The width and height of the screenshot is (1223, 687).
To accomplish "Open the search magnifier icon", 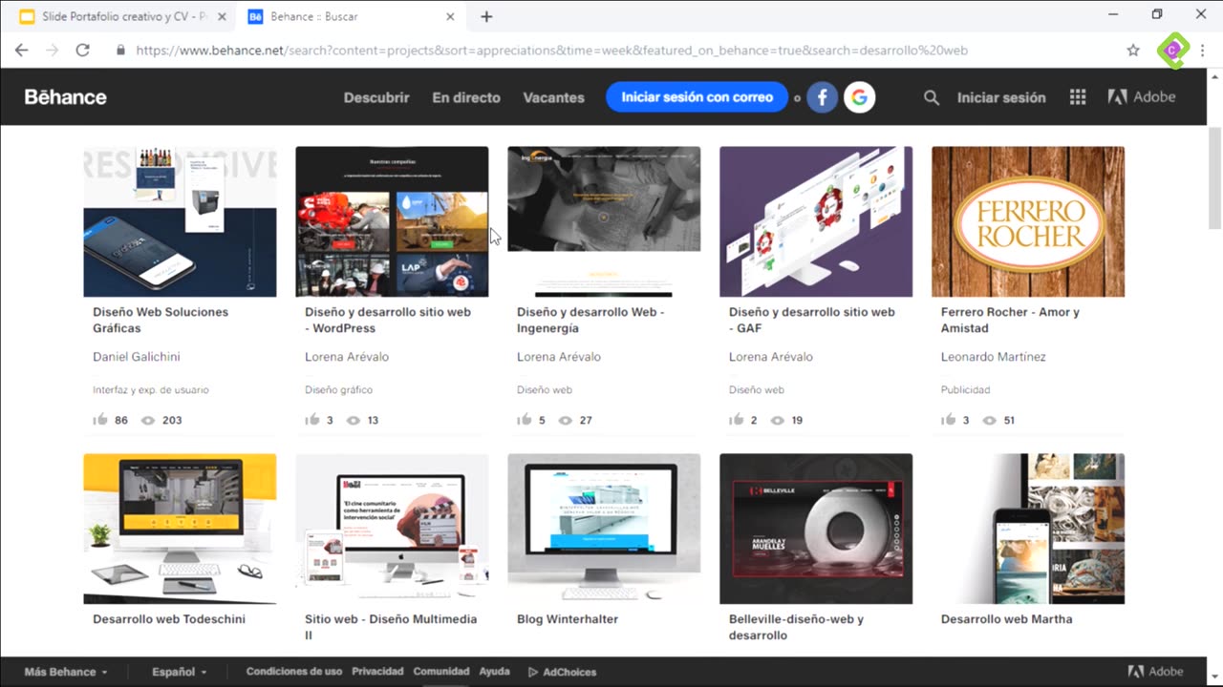I will tap(932, 97).
